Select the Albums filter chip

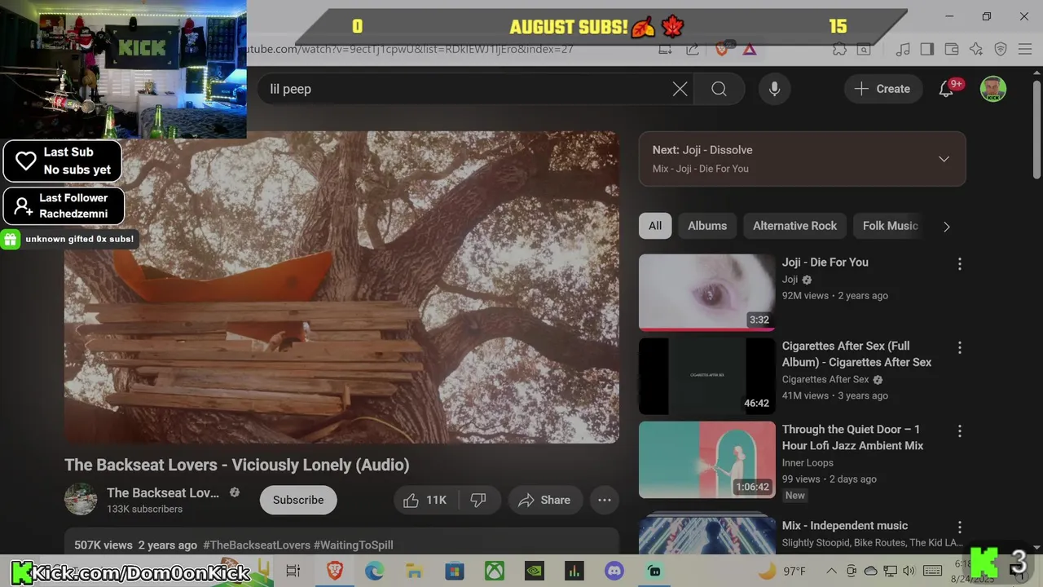click(707, 226)
